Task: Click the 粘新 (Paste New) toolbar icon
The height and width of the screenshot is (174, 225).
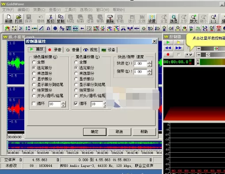Action: tap(80, 19)
